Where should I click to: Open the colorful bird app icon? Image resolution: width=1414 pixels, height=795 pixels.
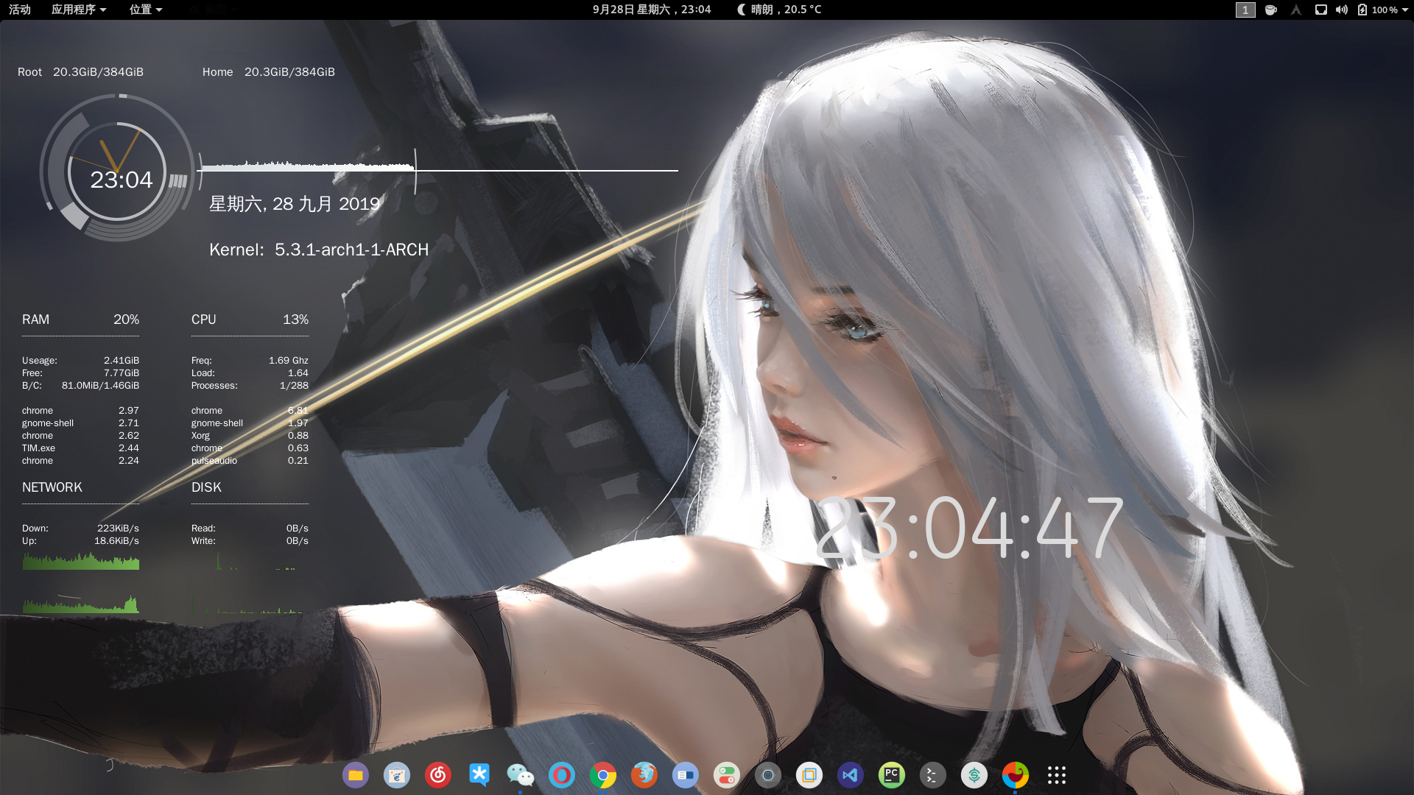tap(1016, 775)
